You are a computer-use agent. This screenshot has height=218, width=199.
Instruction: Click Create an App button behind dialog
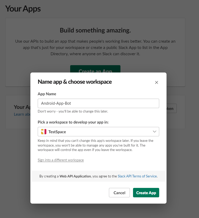point(95,69)
